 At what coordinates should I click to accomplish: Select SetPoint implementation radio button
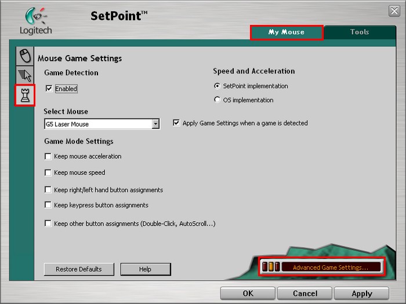pos(217,86)
